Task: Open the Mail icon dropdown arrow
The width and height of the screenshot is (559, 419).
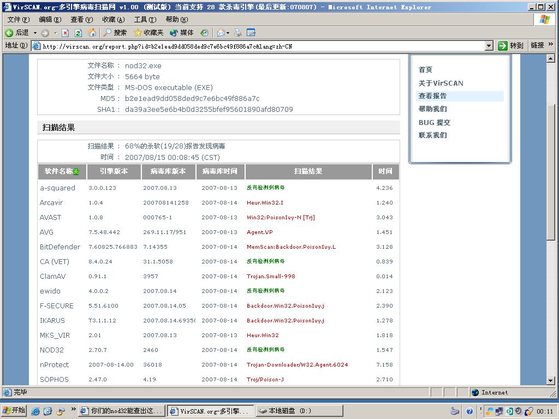Action: tap(228, 33)
